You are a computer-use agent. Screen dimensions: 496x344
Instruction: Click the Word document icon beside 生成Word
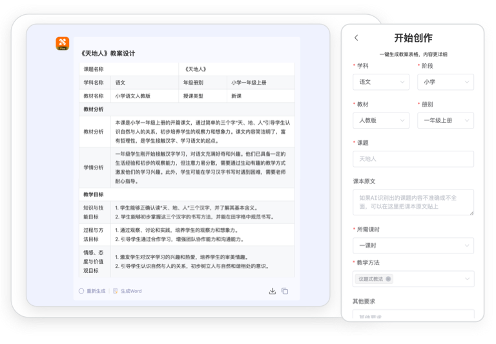tap(116, 291)
